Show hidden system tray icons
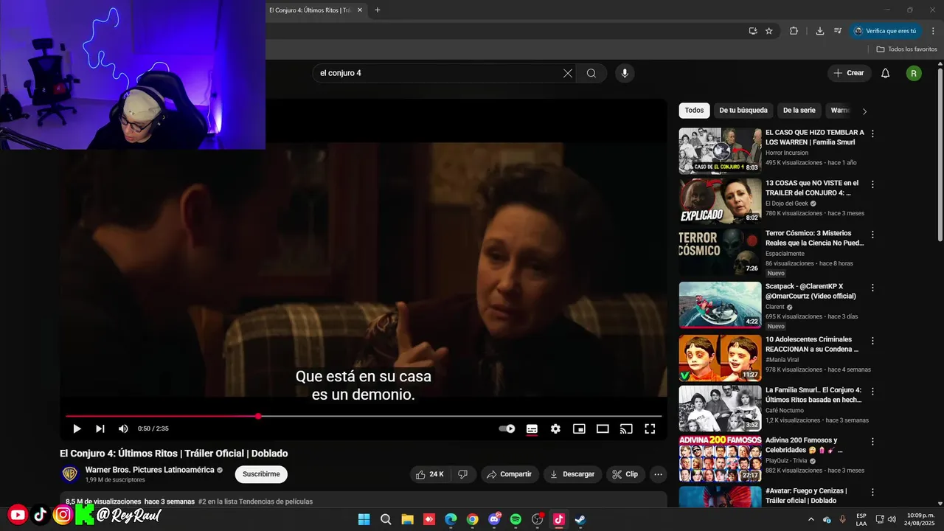 (x=811, y=519)
